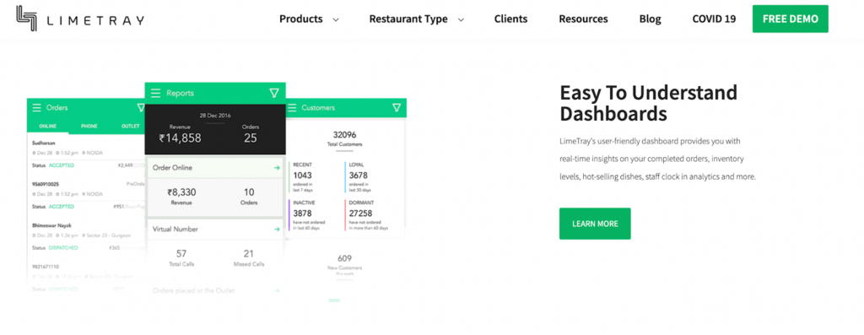Image resolution: width=864 pixels, height=335 pixels.
Task: Open the Orders panel hamburger menu
Action: pos(37,108)
